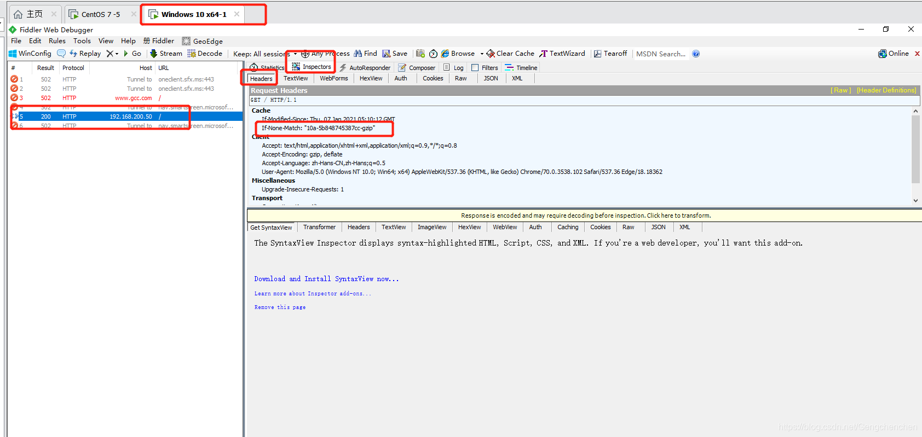Switch to the Inspectors tab

coord(312,67)
